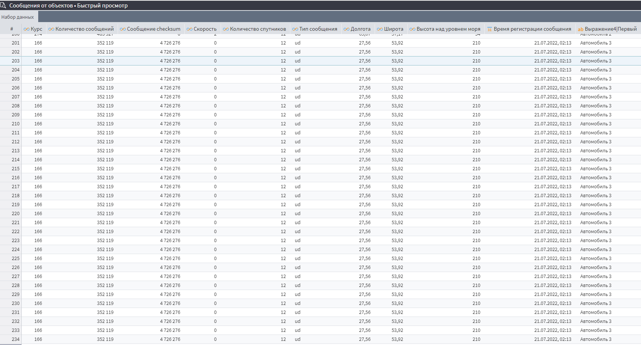Click the icon beside Тип сообщения header
641x345 pixels.
coord(295,29)
